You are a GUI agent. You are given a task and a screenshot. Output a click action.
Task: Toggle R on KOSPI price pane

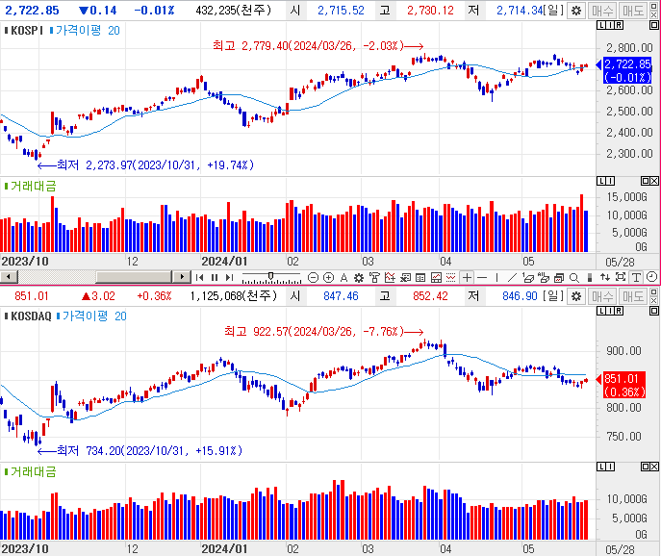click(619, 25)
